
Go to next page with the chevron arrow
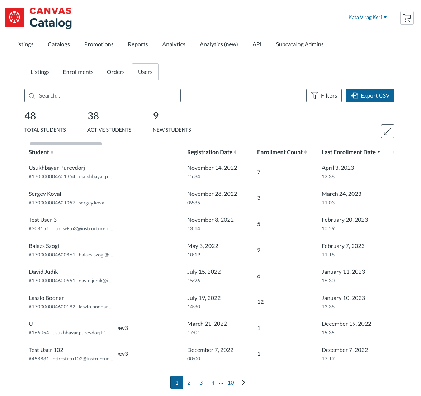coord(243,382)
